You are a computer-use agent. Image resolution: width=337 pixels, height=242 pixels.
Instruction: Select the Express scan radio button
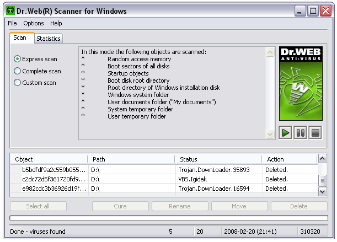(x=18, y=59)
